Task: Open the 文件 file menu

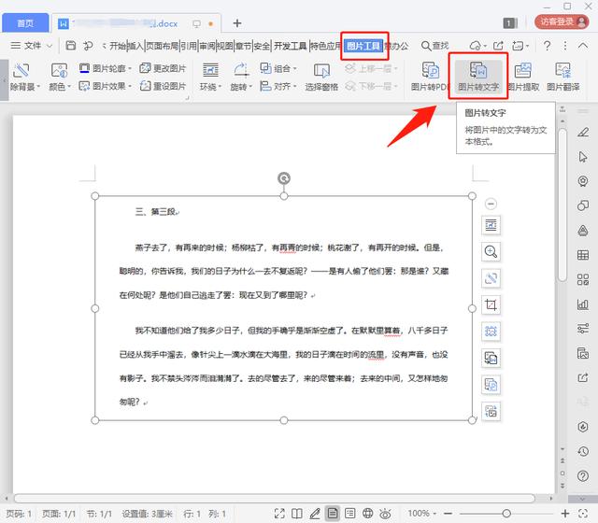Action: pyautogui.click(x=31, y=46)
